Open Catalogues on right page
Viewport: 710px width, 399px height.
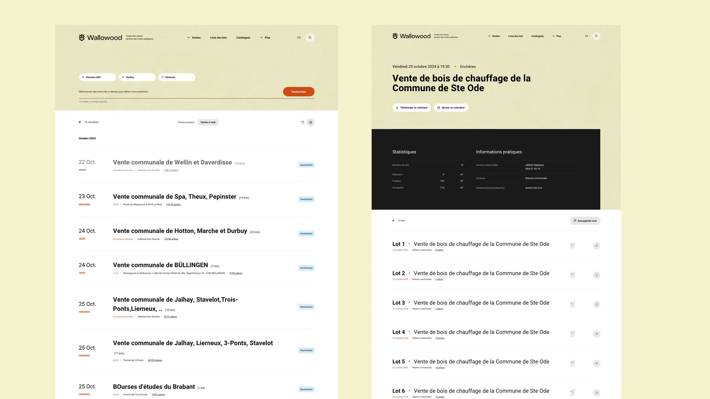click(537, 36)
